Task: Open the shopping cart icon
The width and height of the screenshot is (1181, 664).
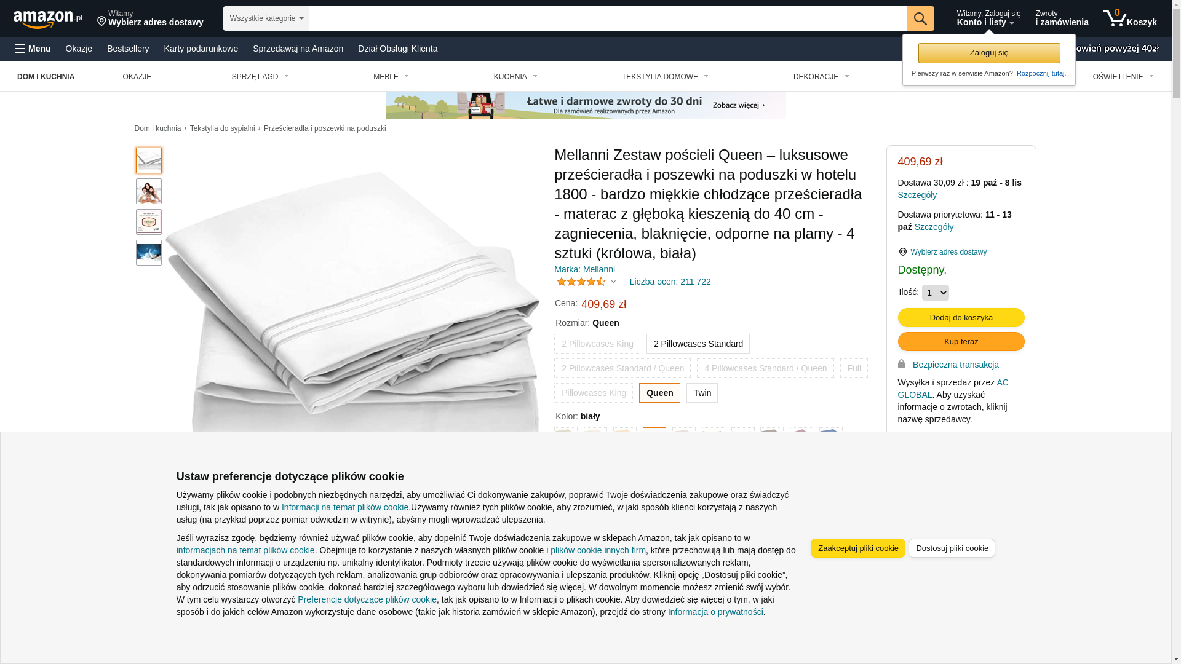Action: [1130, 18]
